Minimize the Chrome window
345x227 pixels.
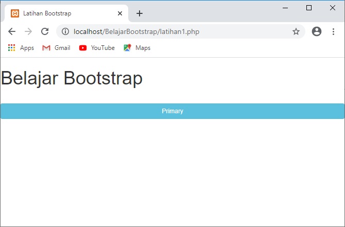285,7
